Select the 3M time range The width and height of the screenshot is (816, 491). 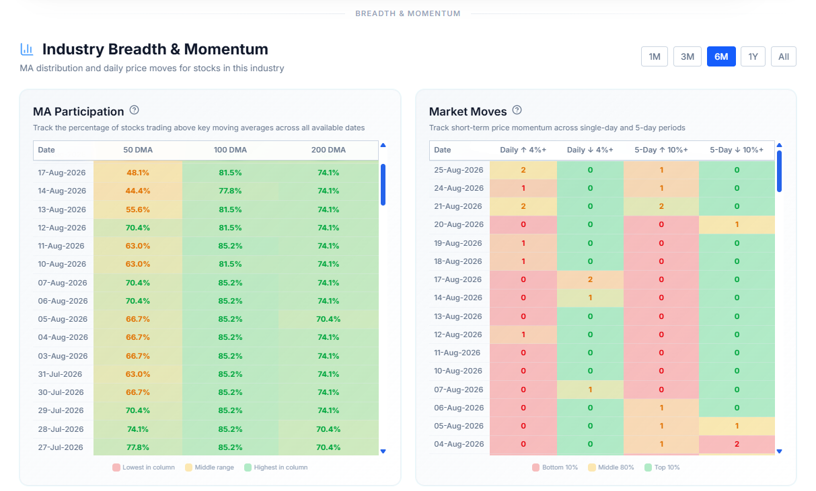[x=688, y=56]
